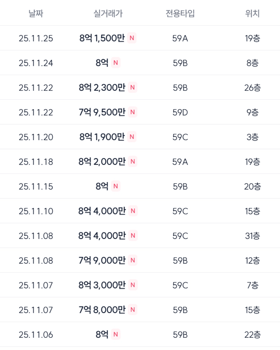
Task: Select the 25.11.20 date cell
Action: [36, 137]
